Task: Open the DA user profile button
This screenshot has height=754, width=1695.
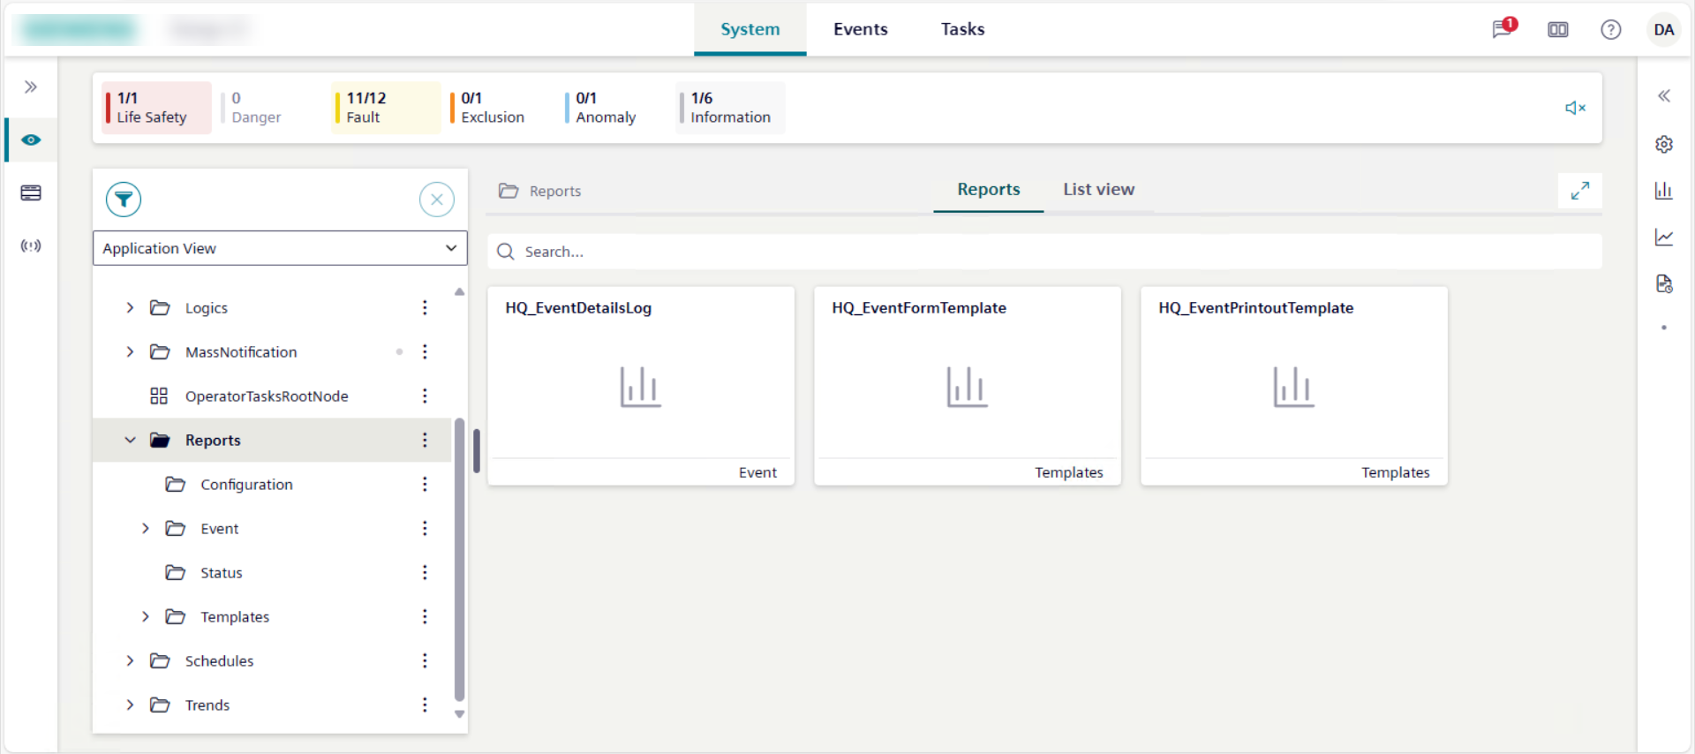Action: [x=1663, y=30]
